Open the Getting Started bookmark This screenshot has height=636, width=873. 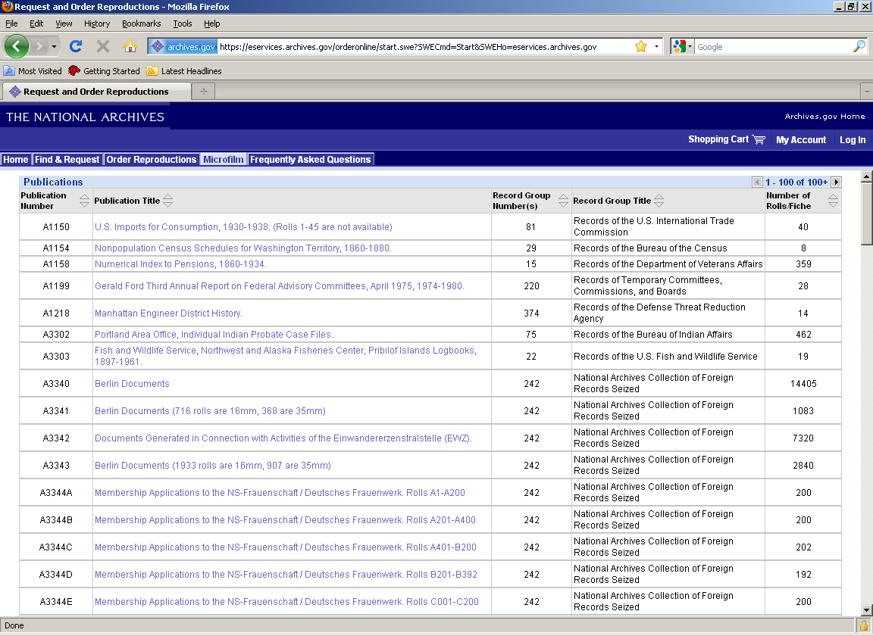tap(104, 70)
